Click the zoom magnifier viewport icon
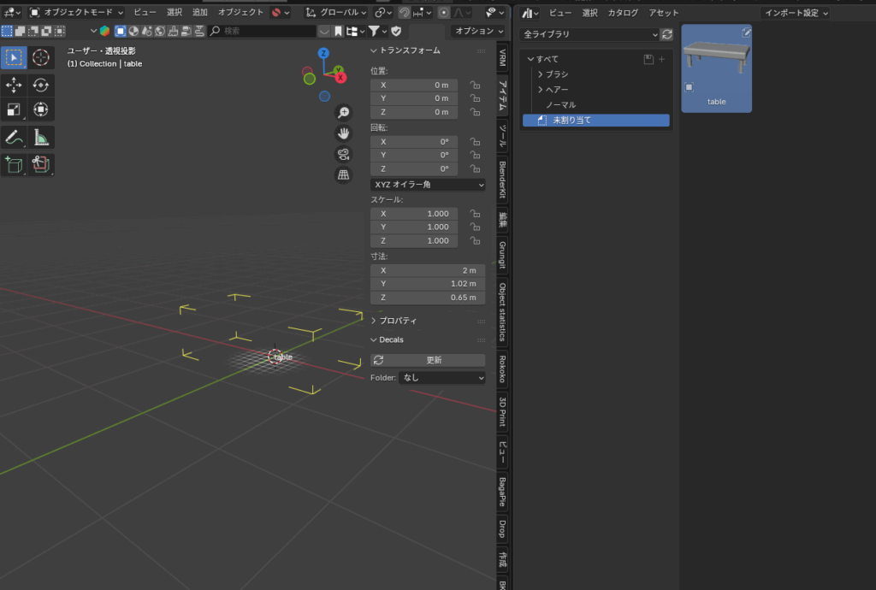 [x=343, y=113]
